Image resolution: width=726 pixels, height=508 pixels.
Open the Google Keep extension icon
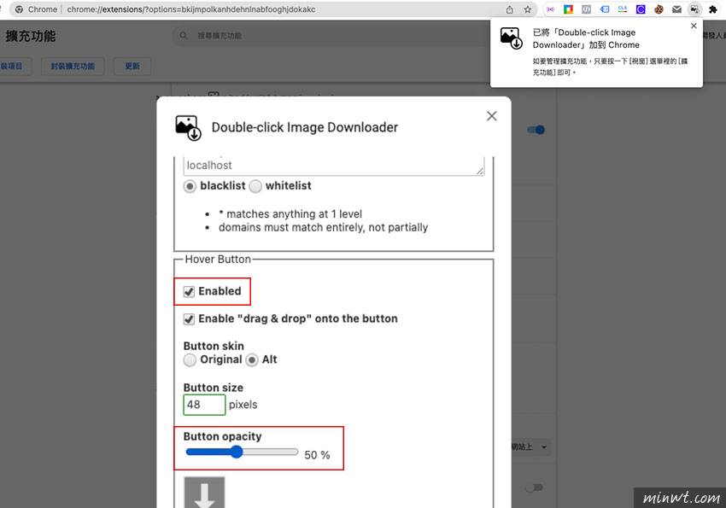567,9
